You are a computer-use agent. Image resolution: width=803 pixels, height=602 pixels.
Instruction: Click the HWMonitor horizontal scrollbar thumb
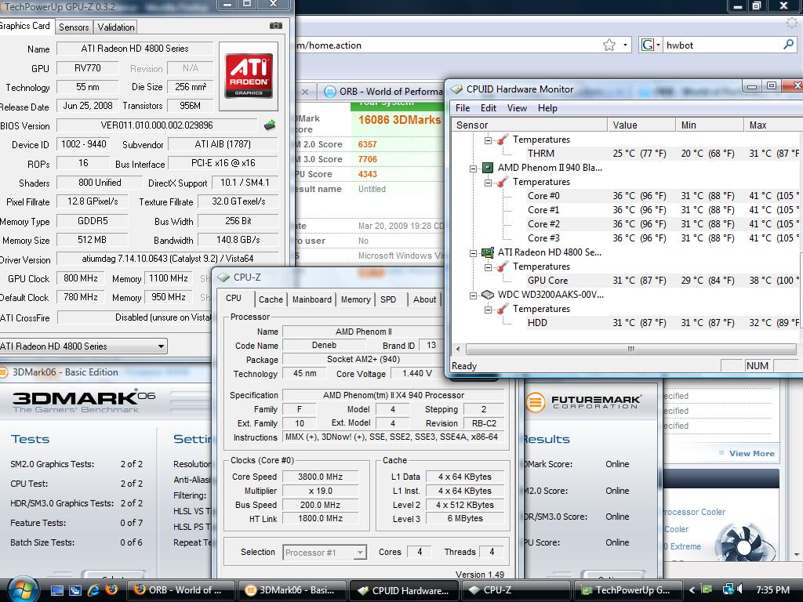pos(631,349)
